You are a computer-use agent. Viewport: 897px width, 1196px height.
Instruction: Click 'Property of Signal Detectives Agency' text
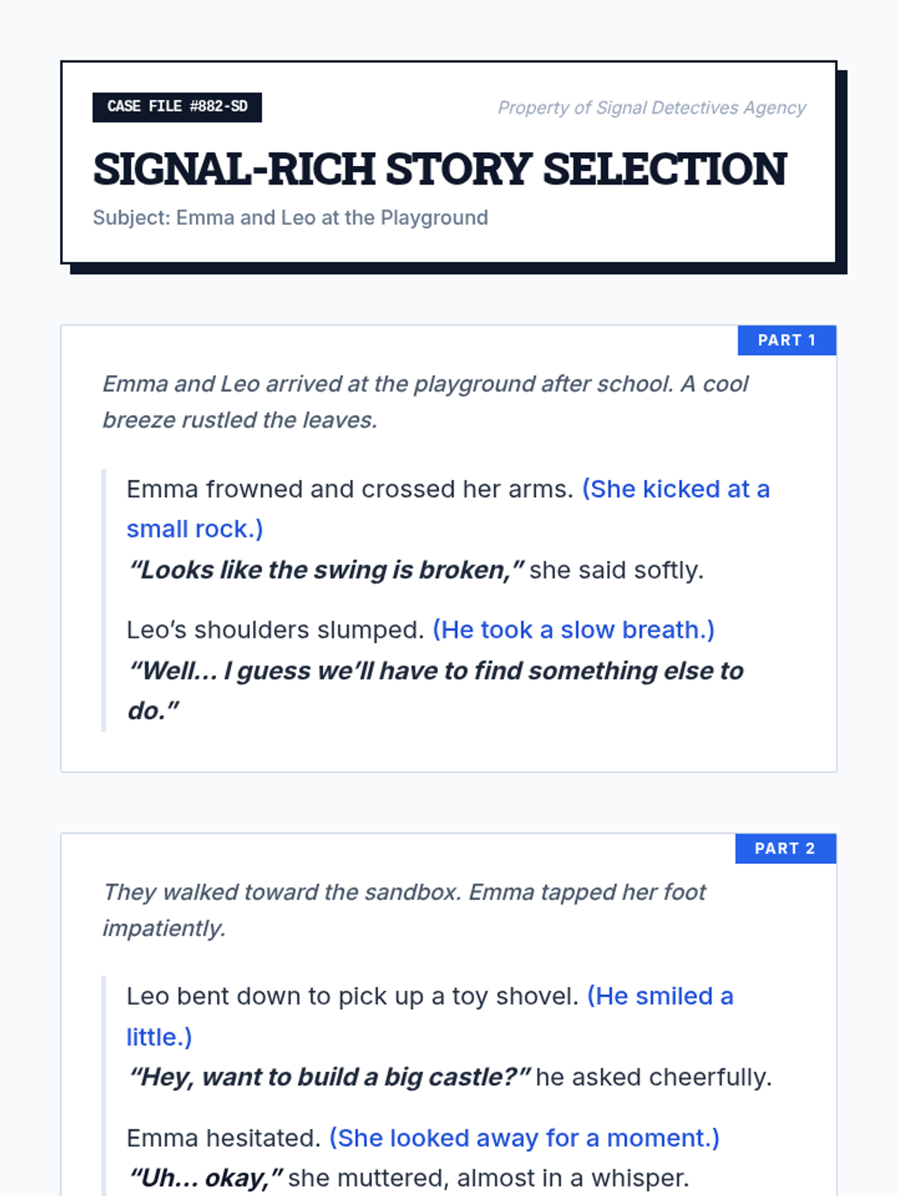pyautogui.click(x=652, y=108)
